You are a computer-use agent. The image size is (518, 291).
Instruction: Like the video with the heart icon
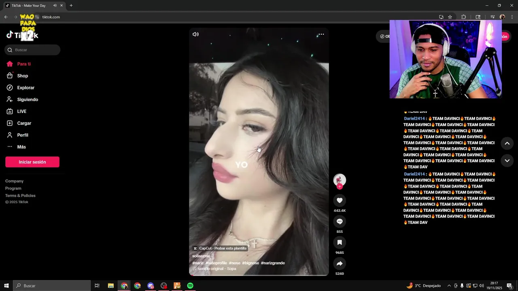(340, 200)
